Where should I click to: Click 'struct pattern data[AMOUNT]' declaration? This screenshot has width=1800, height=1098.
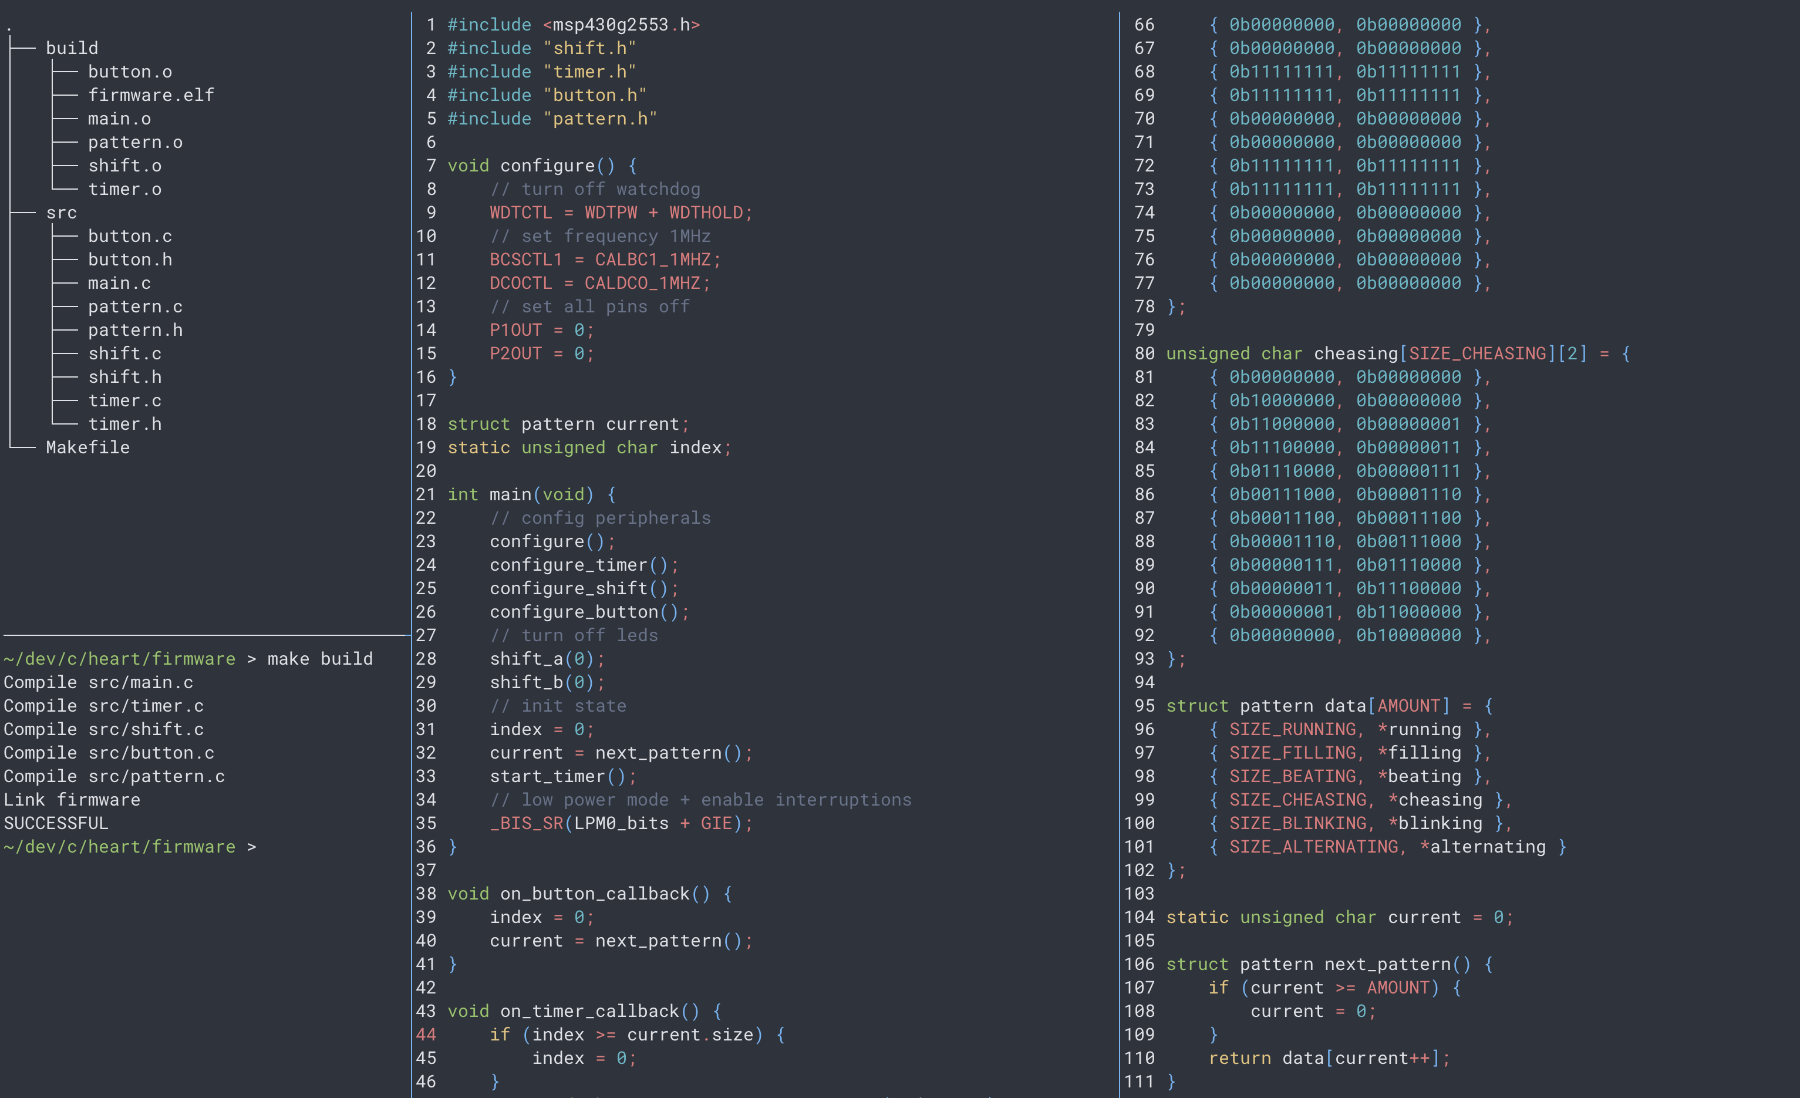pyautogui.click(x=1329, y=706)
